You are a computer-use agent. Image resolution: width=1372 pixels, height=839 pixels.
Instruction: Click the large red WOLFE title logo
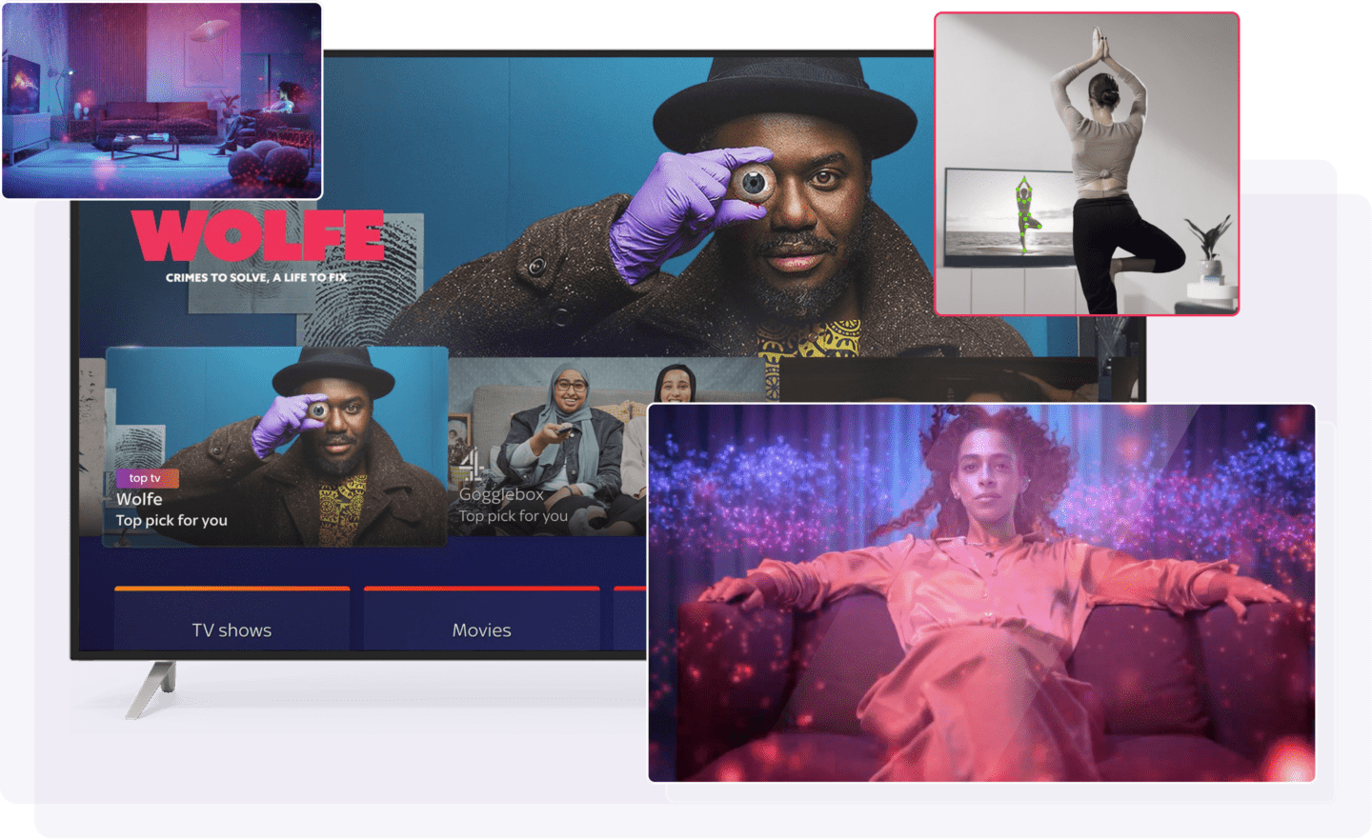[257, 236]
